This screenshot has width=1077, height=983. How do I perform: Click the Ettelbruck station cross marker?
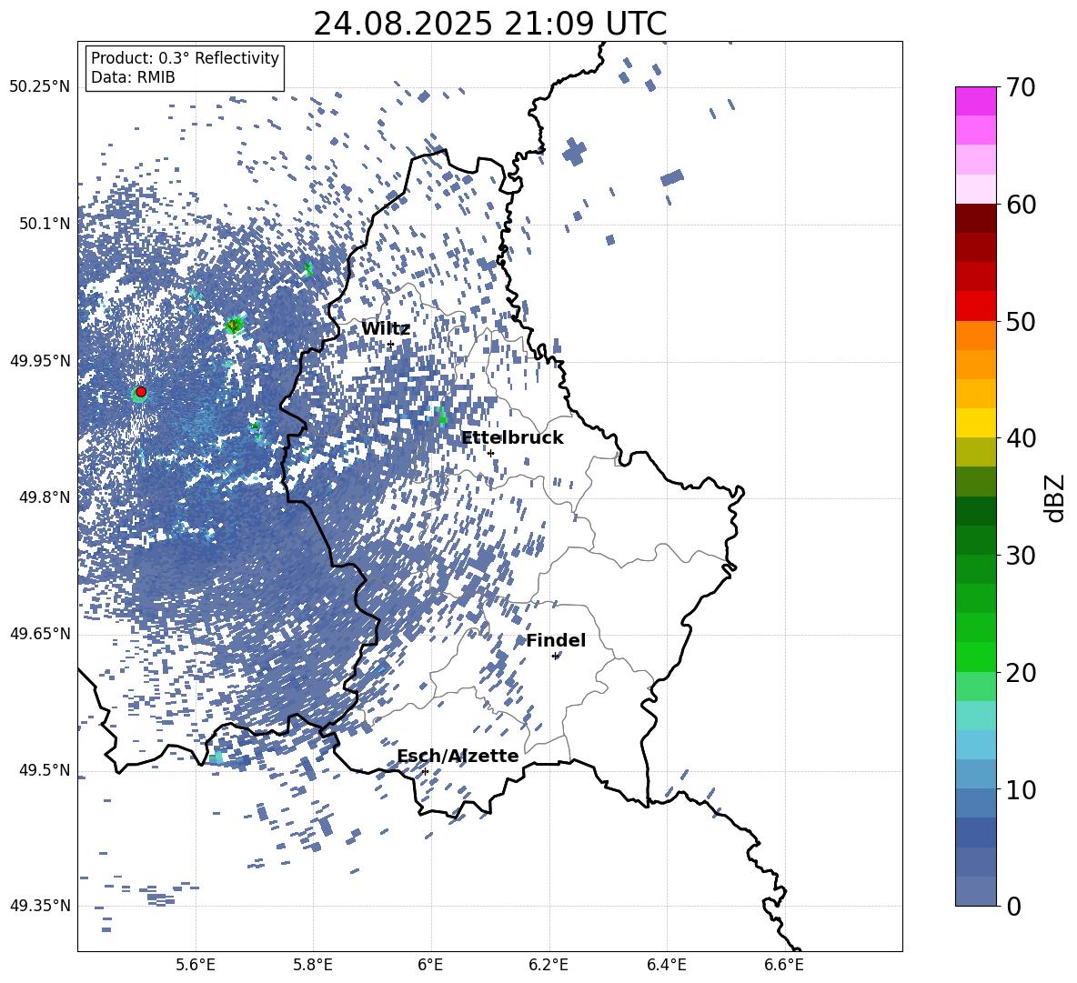pos(490,453)
